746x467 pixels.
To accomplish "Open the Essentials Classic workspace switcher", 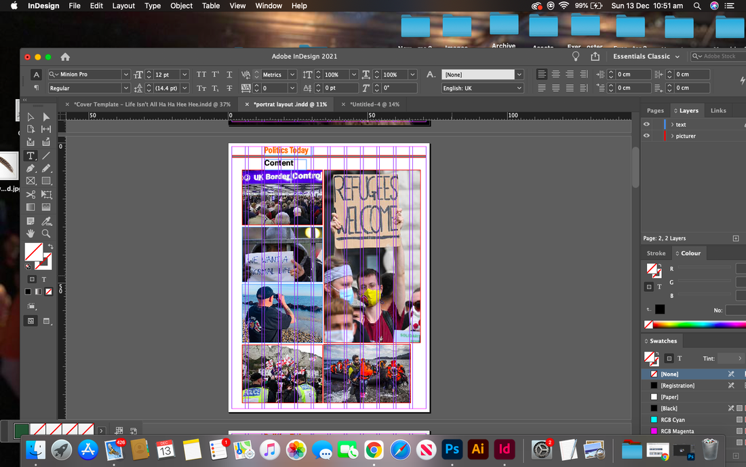I will (646, 56).
